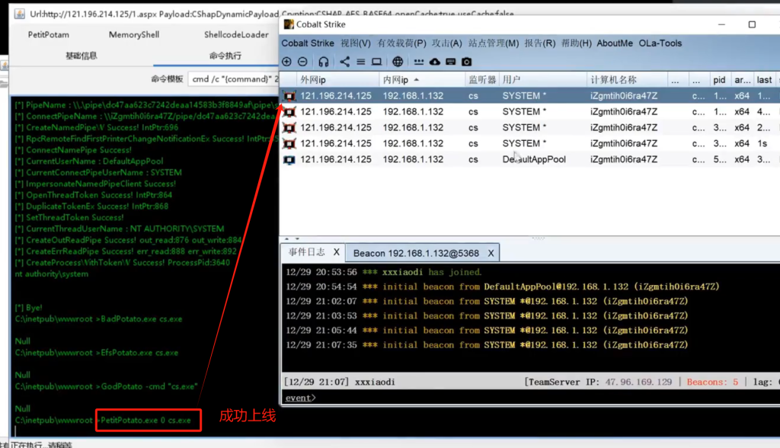The image size is (780, 448).
Task: Click the collapse arrows above the log tabs
Action: (x=292, y=239)
